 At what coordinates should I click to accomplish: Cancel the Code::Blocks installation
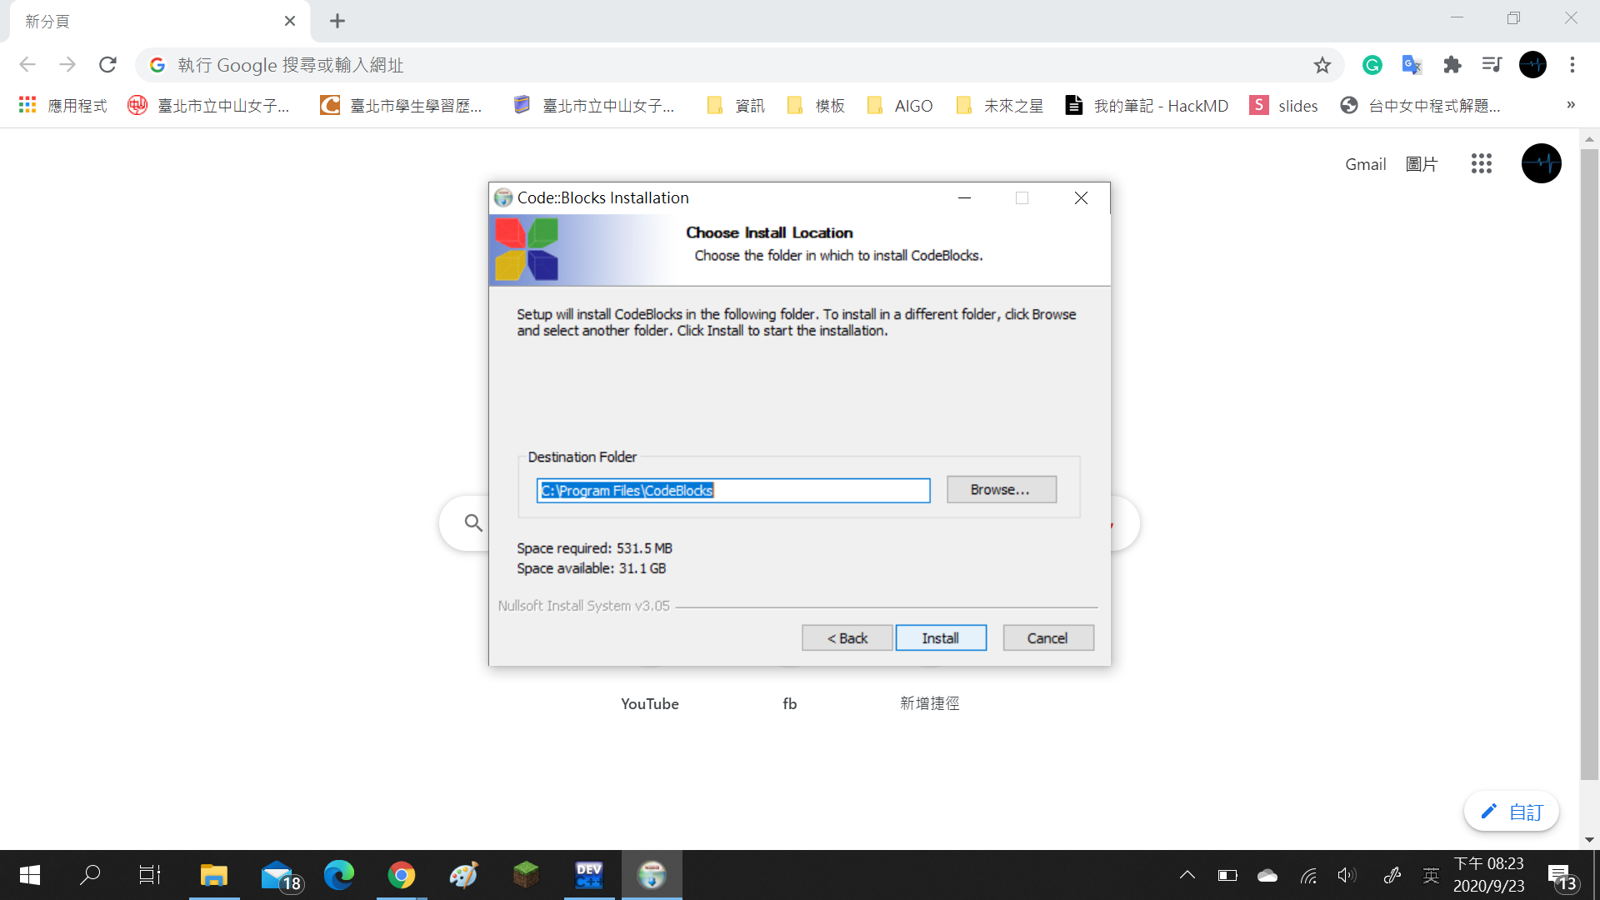1047,637
